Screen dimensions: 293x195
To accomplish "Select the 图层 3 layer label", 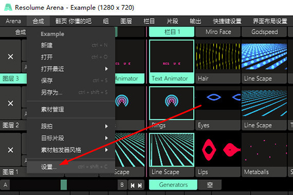I will [13, 79].
